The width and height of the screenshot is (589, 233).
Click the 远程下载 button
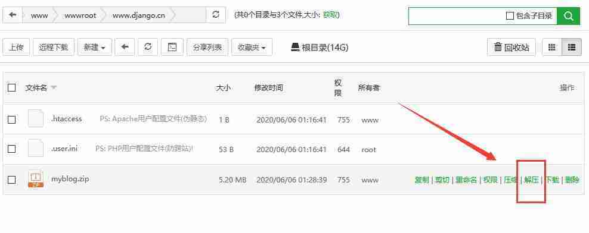54,47
